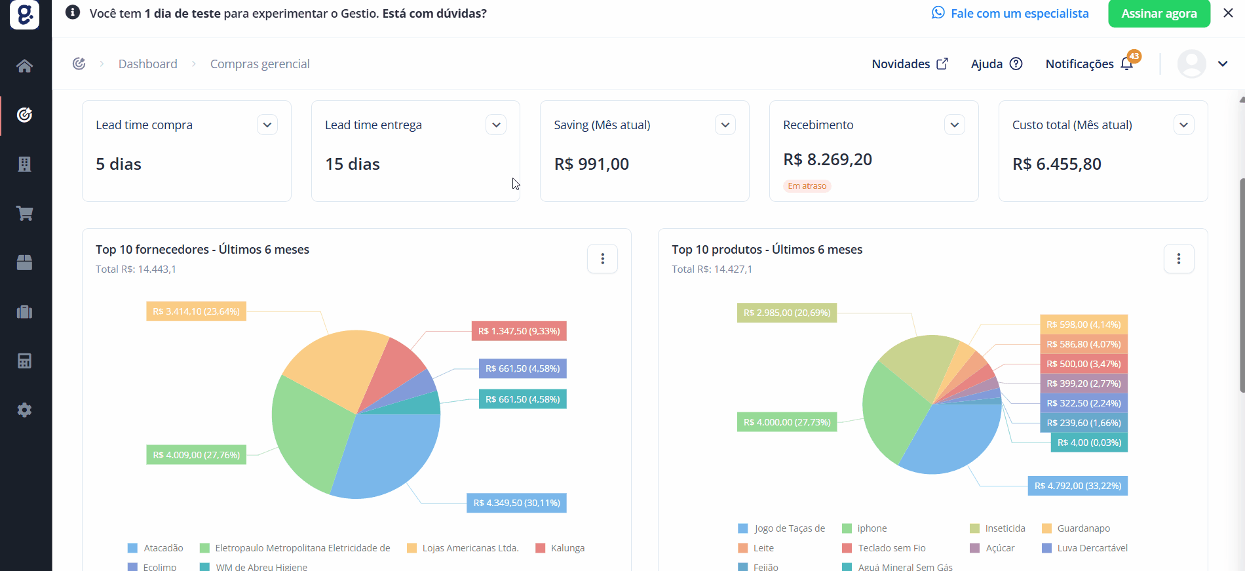The height and width of the screenshot is (571, 1245).
Task: Expand the Lead time compra dropdown
Action: click(267, 125)
